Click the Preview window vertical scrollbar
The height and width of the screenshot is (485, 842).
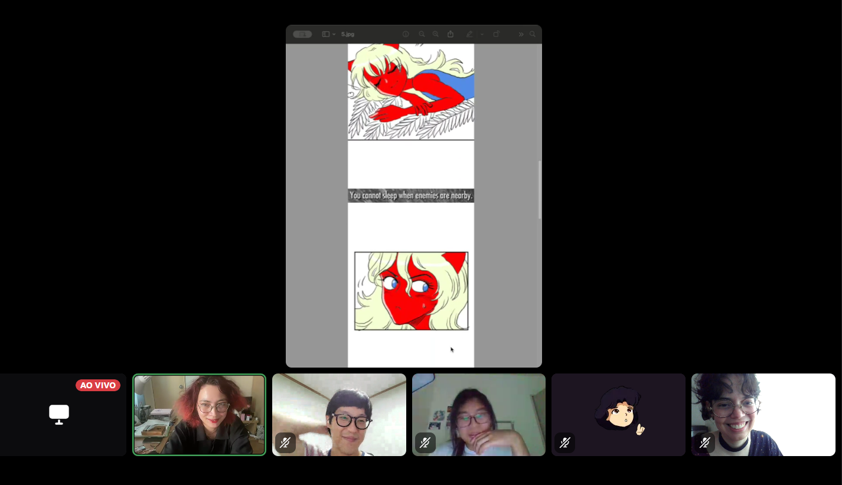click(540, 189)
